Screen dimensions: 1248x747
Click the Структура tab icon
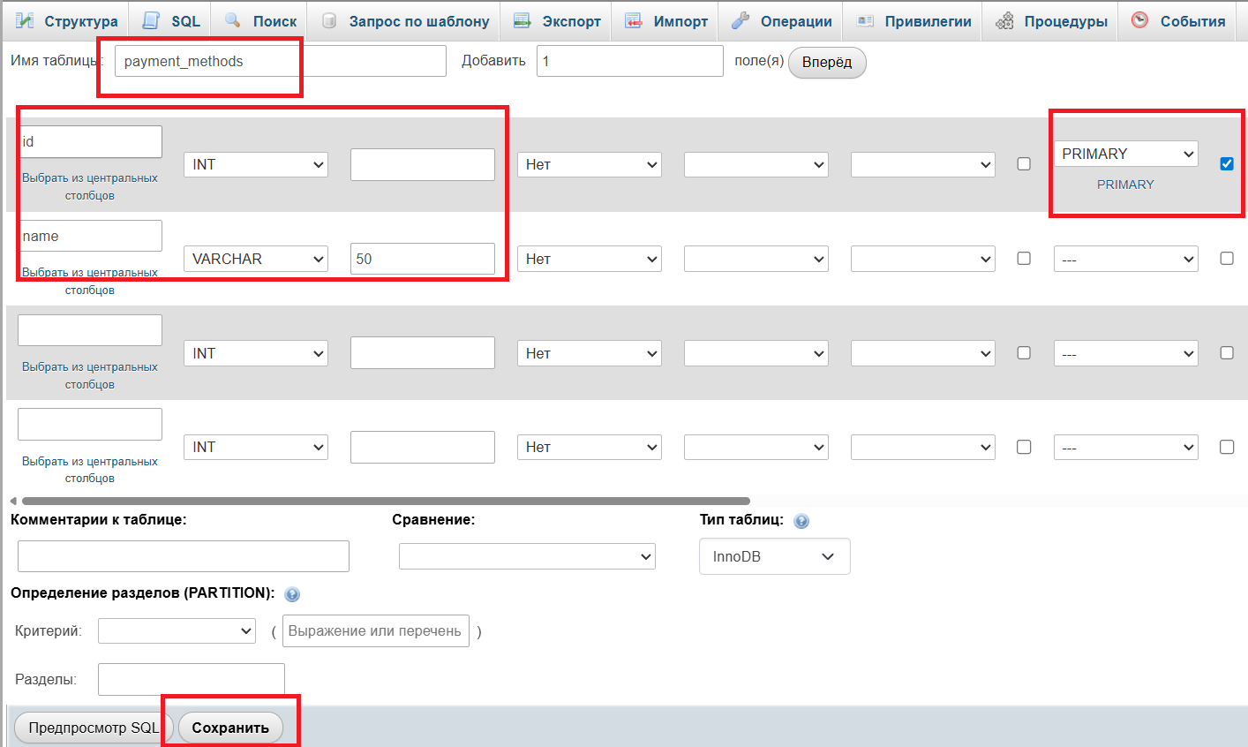(25, 20)
